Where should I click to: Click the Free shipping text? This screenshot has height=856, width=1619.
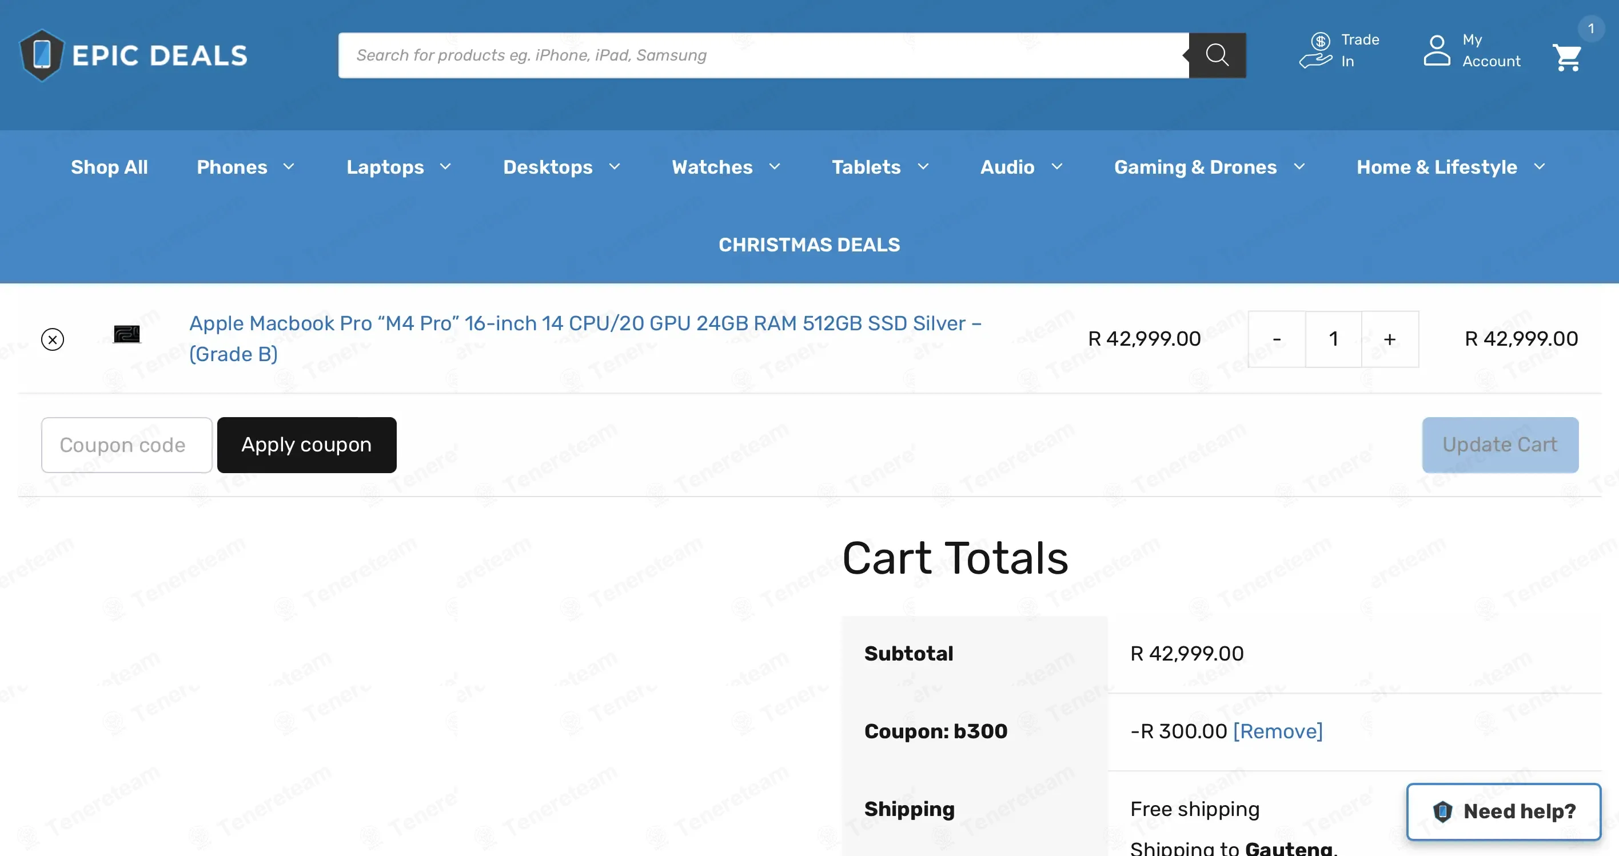click(x=1195, y=809)
